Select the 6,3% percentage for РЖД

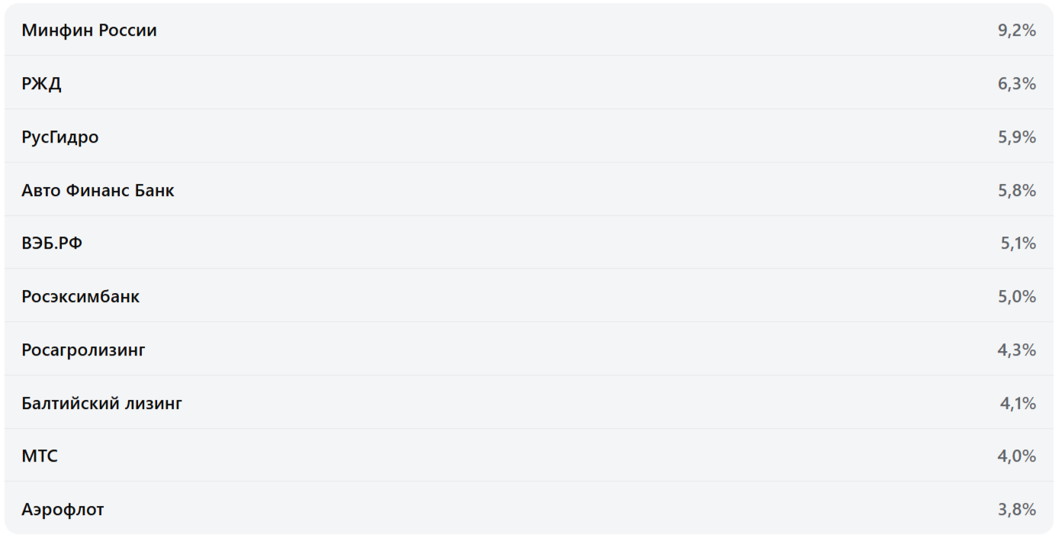[x=1016, y=84]
